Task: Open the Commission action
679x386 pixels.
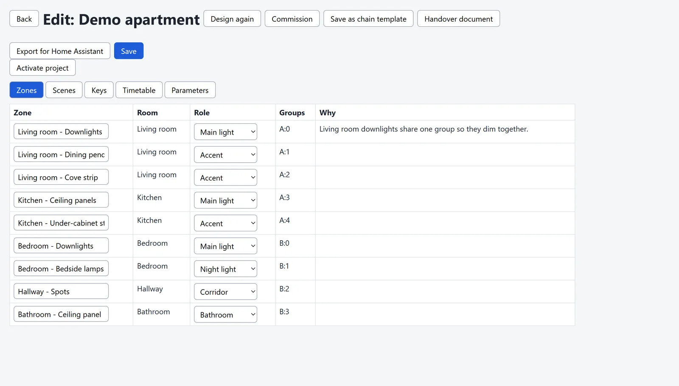Action: coord(292,19)
